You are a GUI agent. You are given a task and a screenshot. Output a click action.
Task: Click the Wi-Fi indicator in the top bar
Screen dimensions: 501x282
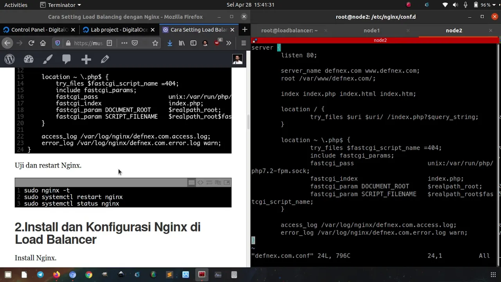click(445, 5)
